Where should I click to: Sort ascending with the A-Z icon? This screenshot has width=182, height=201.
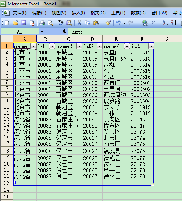[x=165, y=23]
